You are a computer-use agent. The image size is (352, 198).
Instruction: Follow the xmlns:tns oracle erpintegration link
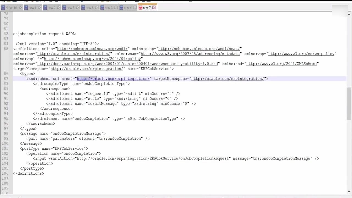[x=74, y=54]
